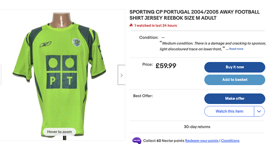
Task: Click the next image arrow button
Action: 121,75
